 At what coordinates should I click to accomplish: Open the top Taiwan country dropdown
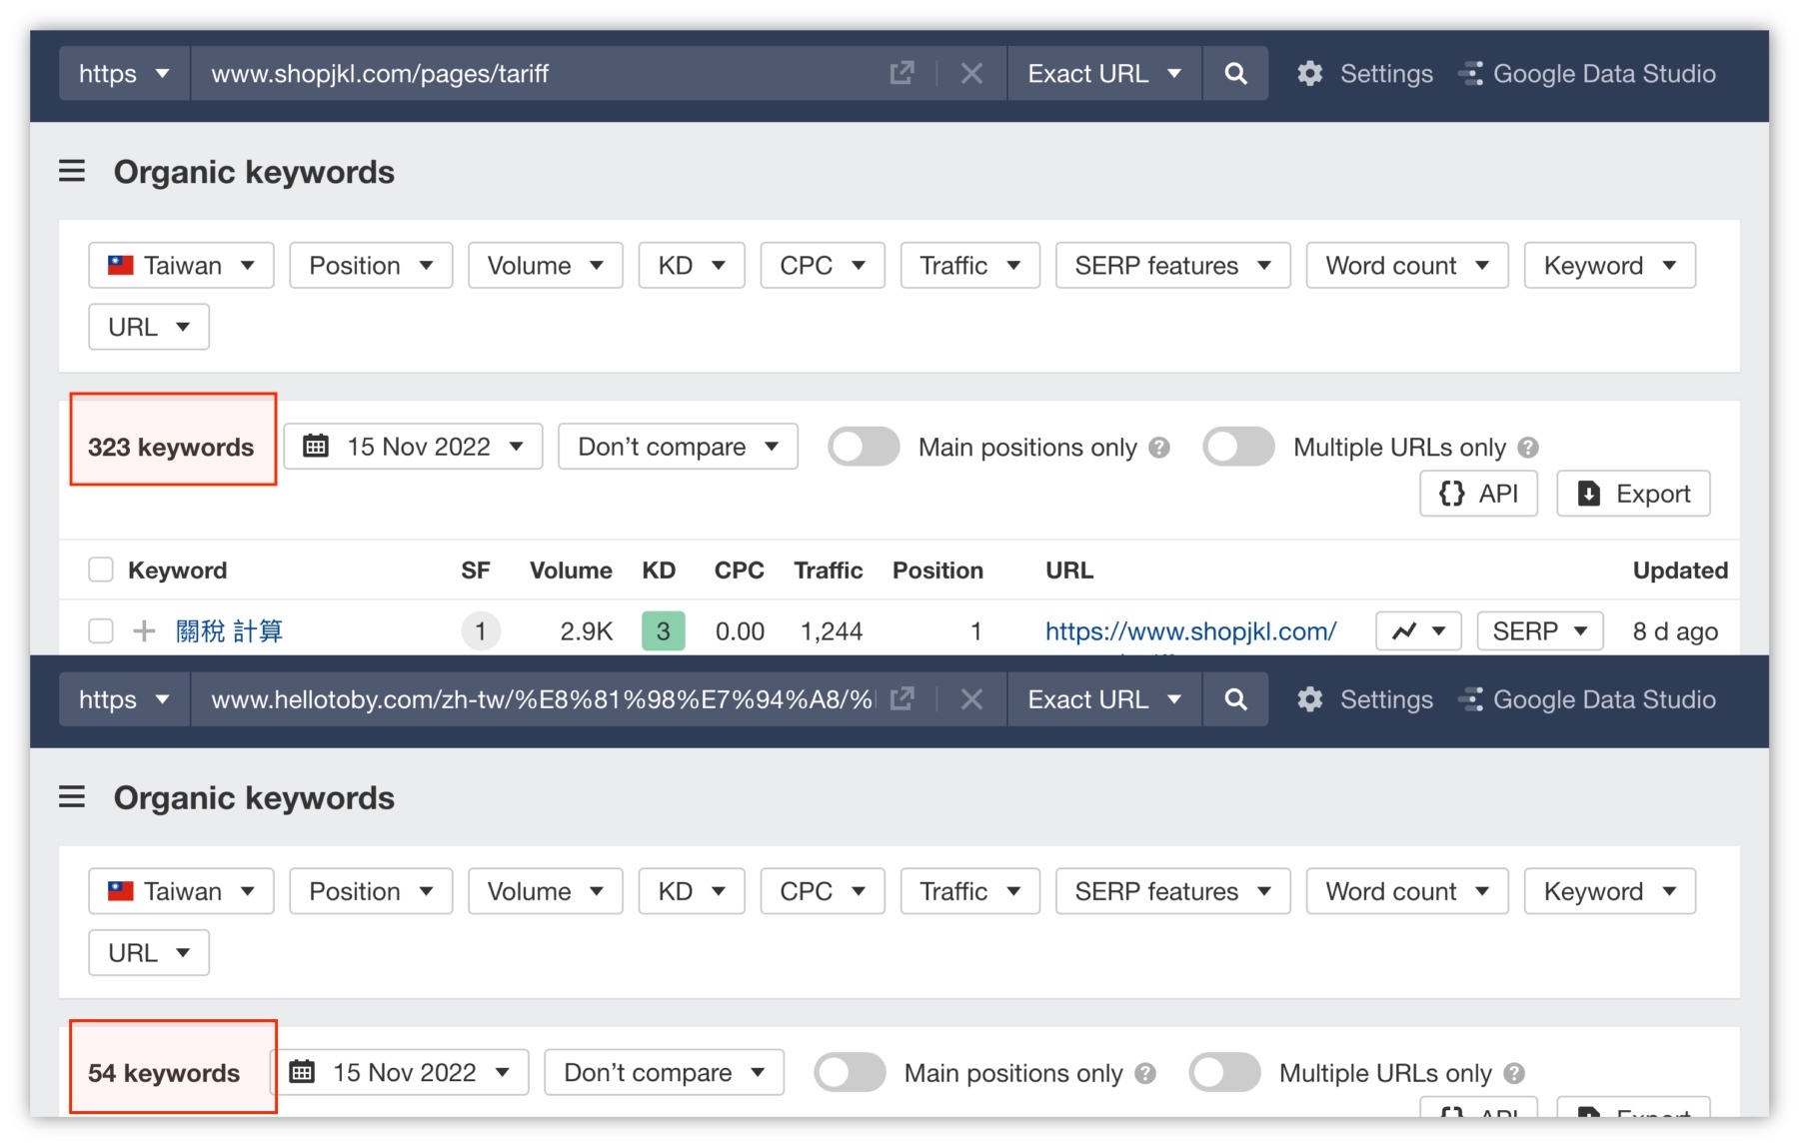click(181, 266)
